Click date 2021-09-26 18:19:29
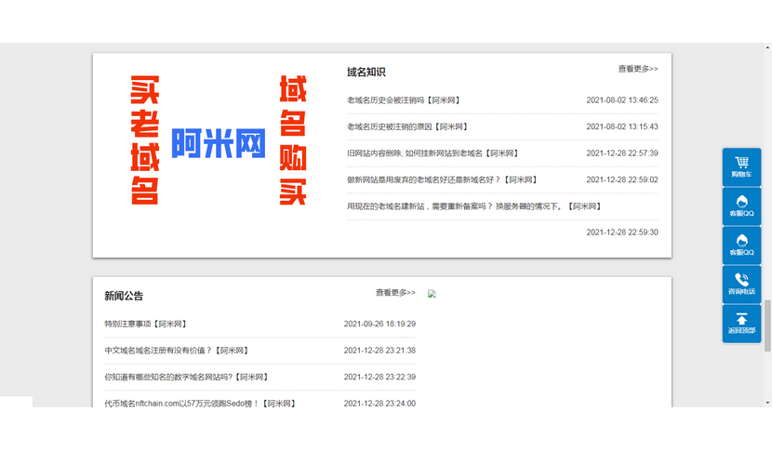772x451 pixels. [x=379, y=324]
